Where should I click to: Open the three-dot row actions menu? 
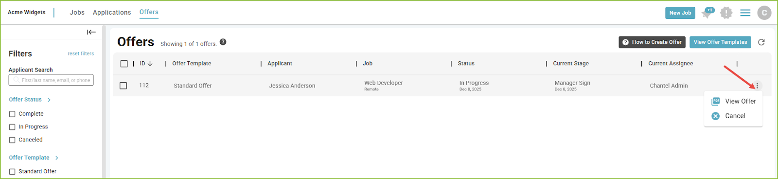[757, 86]
